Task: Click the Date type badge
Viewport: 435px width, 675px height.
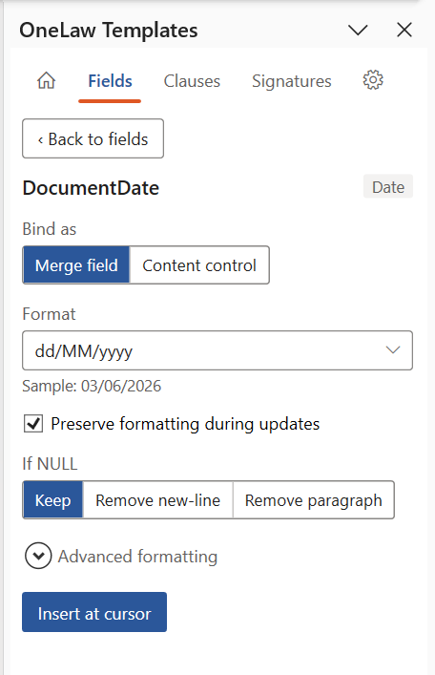Action: pos(388,186)
